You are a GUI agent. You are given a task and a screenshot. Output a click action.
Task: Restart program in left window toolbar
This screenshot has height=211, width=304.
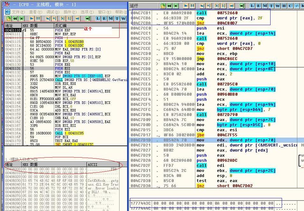tap(15, 18)
